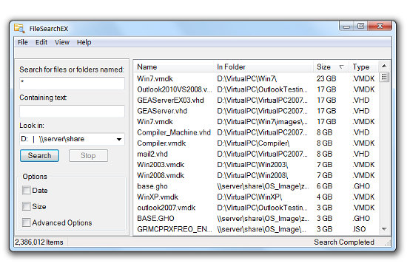Click the Search Completed status text

coord(344,242)
